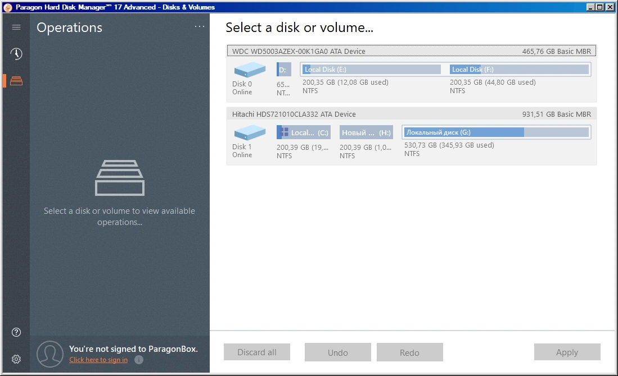The image size is (618, 376).
Task: Click 200,35 GB (12,08 GB used) text
Action: tap(345, 82)
